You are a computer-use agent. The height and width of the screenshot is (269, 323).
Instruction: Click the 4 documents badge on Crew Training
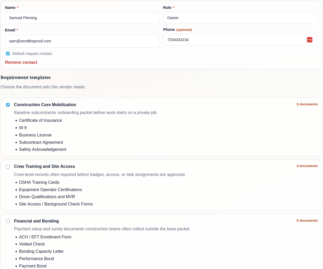(x=307, y=166)
